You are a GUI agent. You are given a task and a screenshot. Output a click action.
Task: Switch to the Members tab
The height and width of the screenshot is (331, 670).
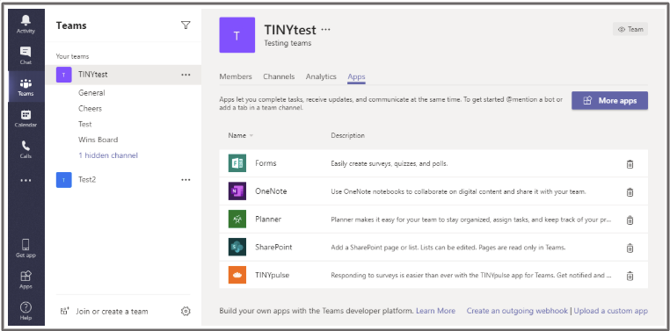[236, 76]
